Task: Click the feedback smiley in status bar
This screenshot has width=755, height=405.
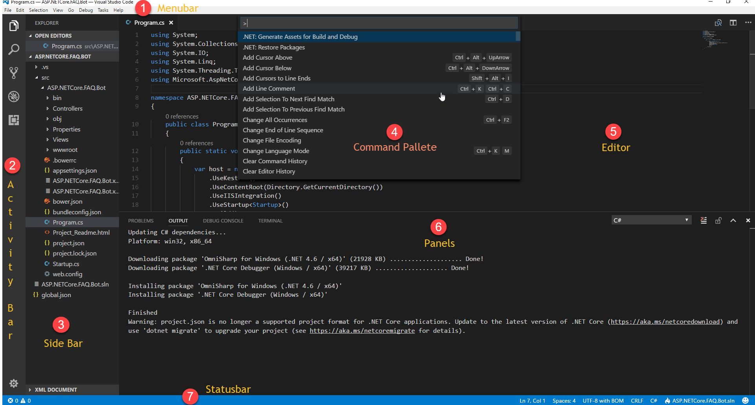Action: pos(745,401)
